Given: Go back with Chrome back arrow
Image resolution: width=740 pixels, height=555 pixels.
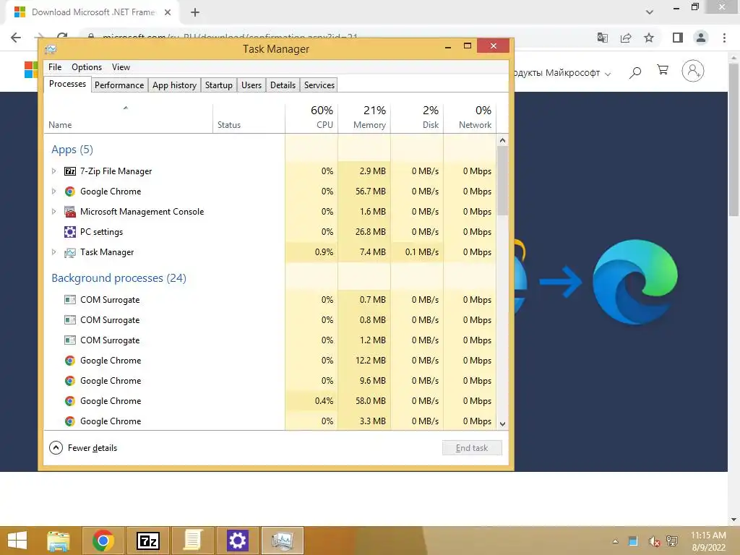Looking at the screenshot, I should point(16,38).
